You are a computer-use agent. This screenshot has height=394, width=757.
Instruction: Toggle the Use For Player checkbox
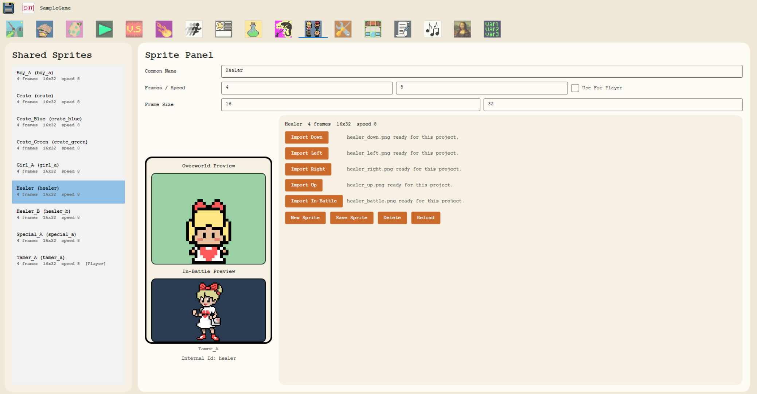tap(575, 88)
